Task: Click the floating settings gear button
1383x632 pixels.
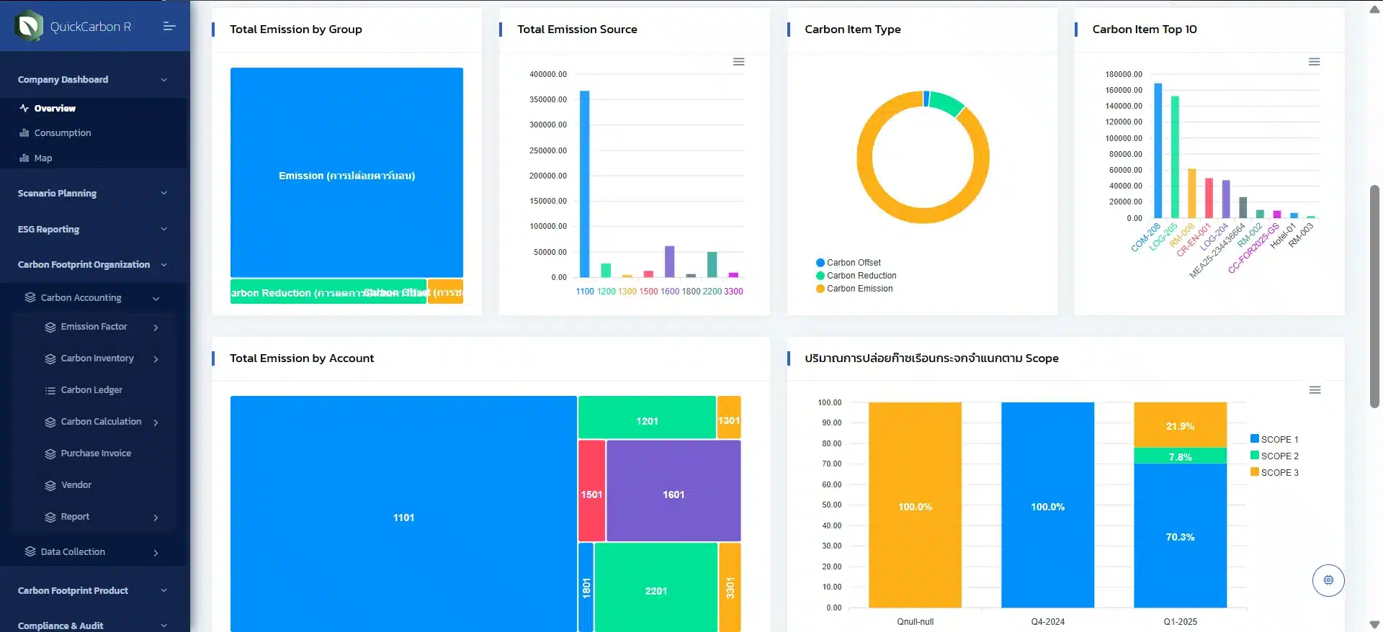Action: point(1328,580)
